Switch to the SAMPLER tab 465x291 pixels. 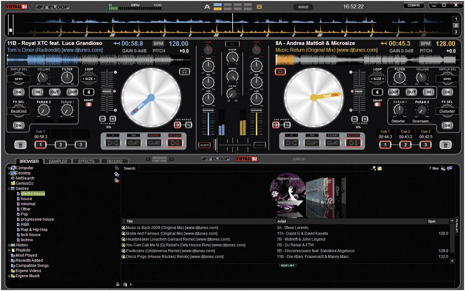(58, 161)
